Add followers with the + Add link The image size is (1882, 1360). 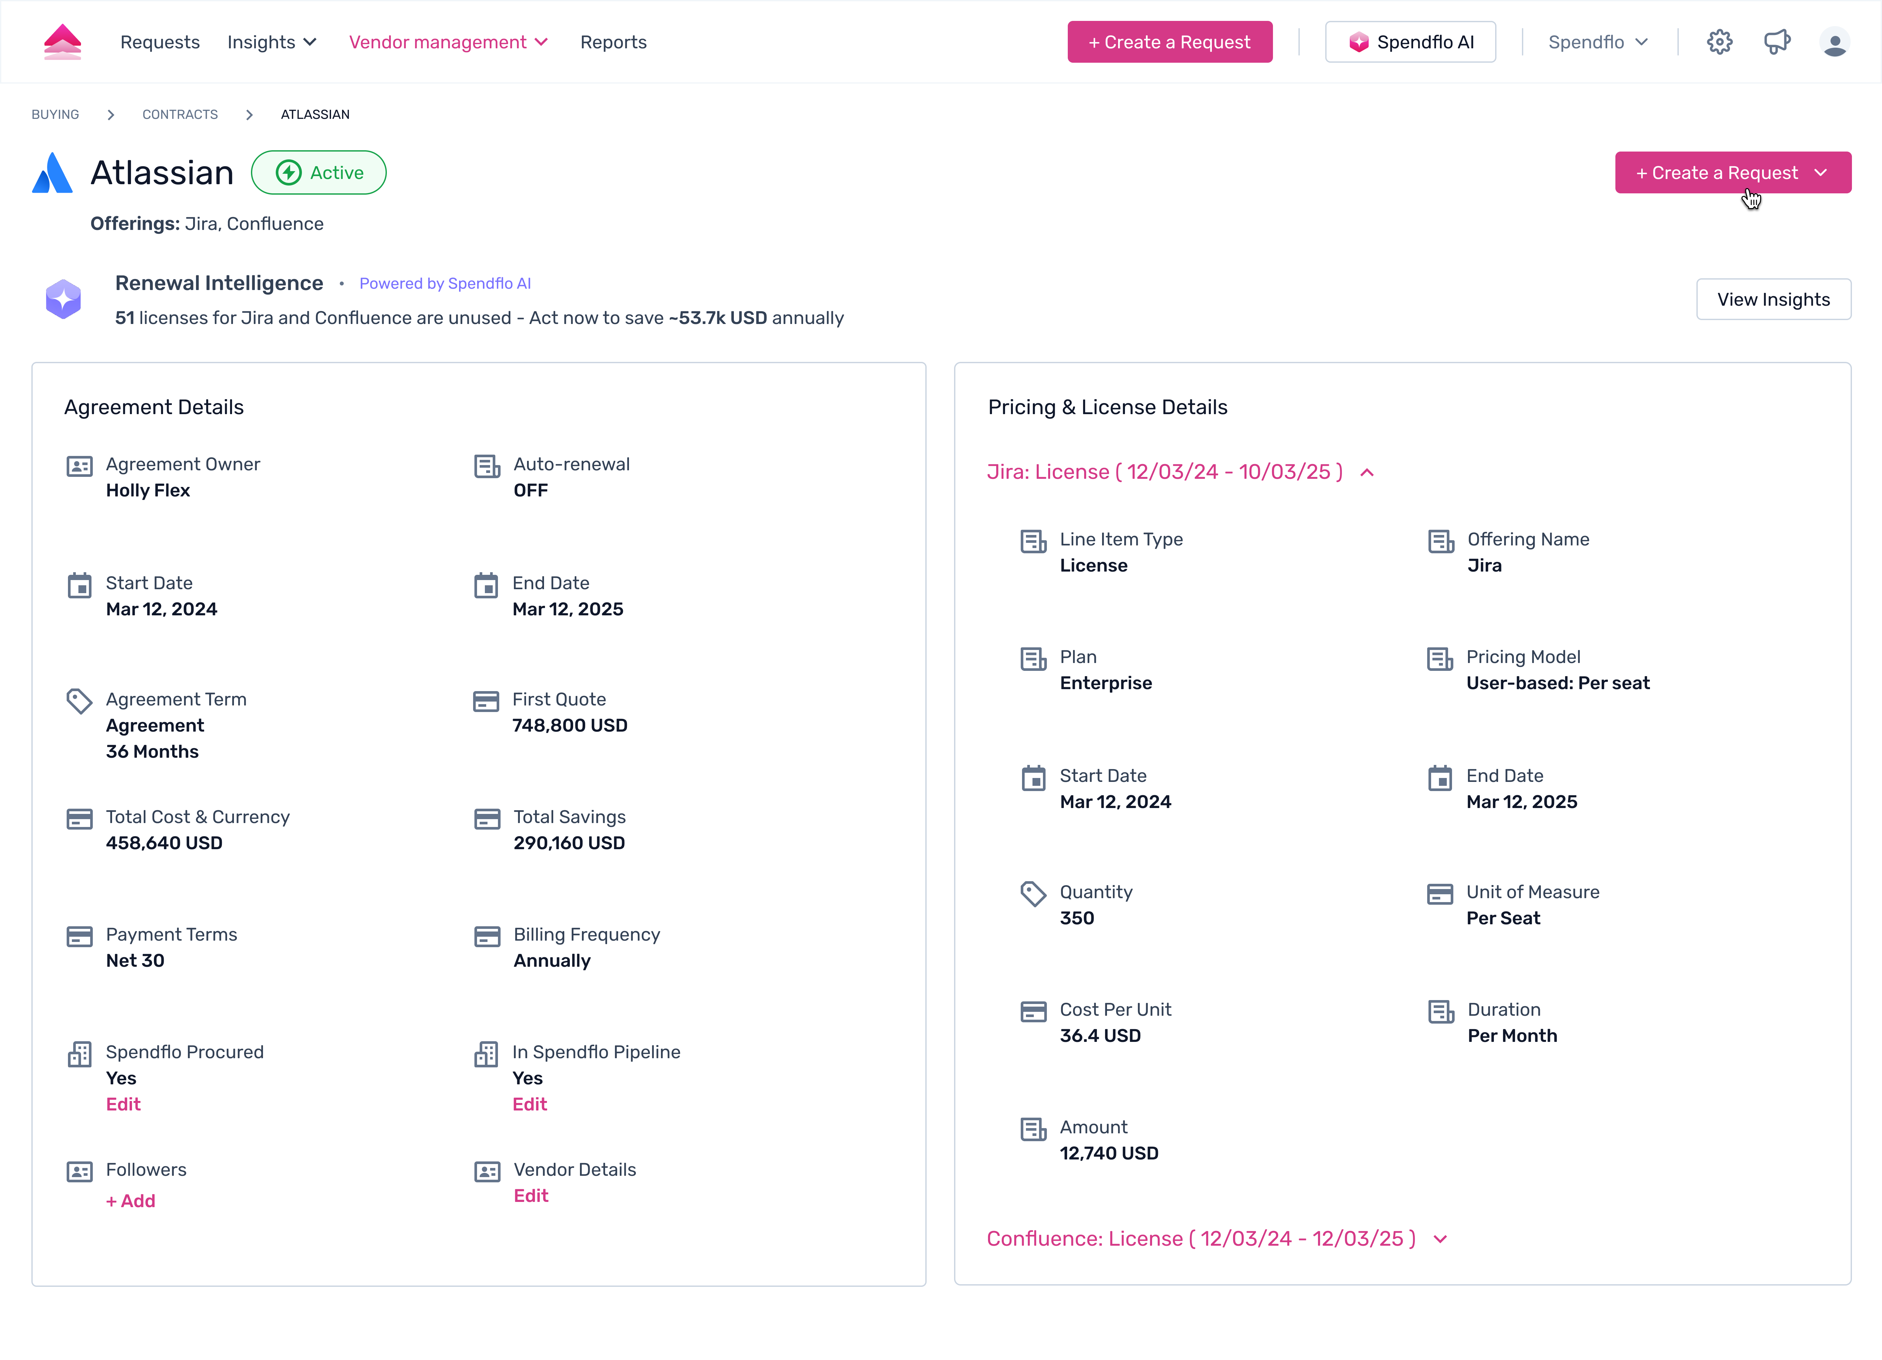pos(130,1201)
